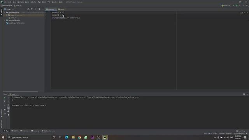Select the main tab in Run panel
This screenshot has width=249, height=140.
coord(13,94)
